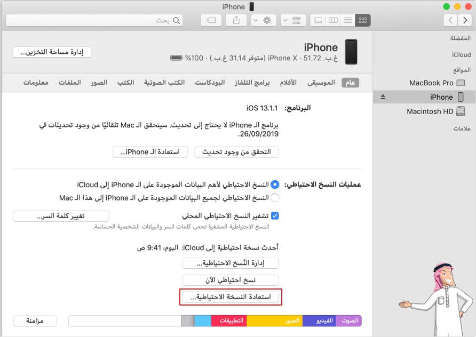
Task: Click إدارة مساحة التخزين button
Action: pos(52,52)
